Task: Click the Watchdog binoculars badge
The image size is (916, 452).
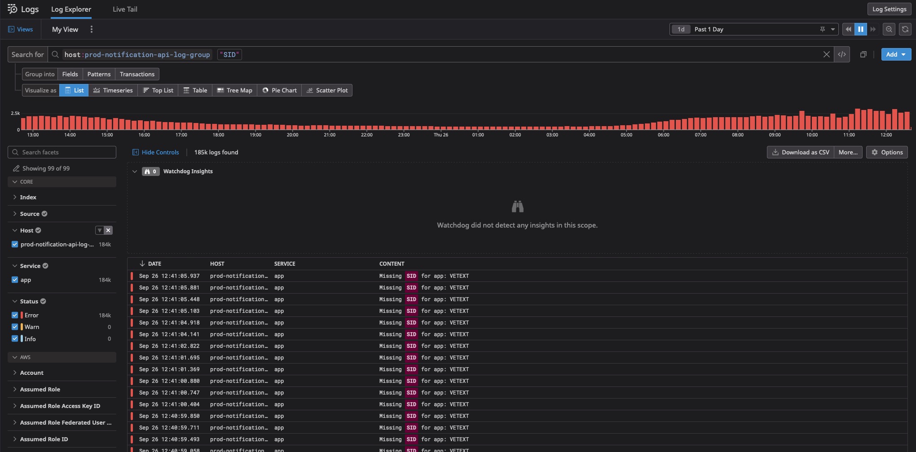Action: (150, 171)
